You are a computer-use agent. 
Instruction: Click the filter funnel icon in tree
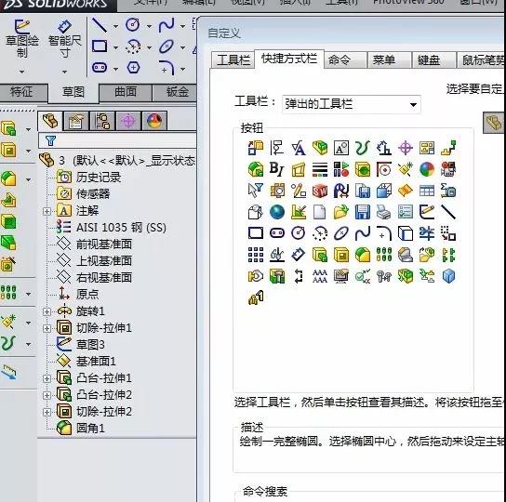pyautogui.click(x=50, y=140)
